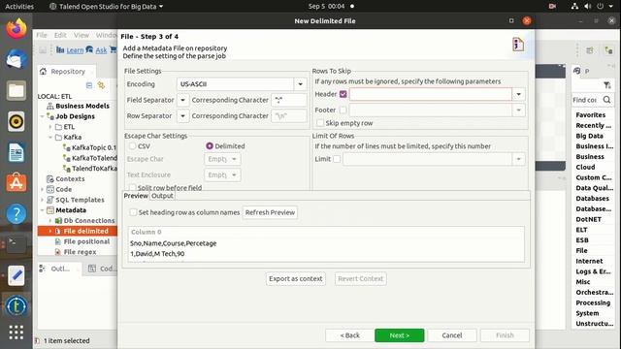Screen dimensions: 621x349
Task: Click the SQL Templates icon
Action: 50,200
